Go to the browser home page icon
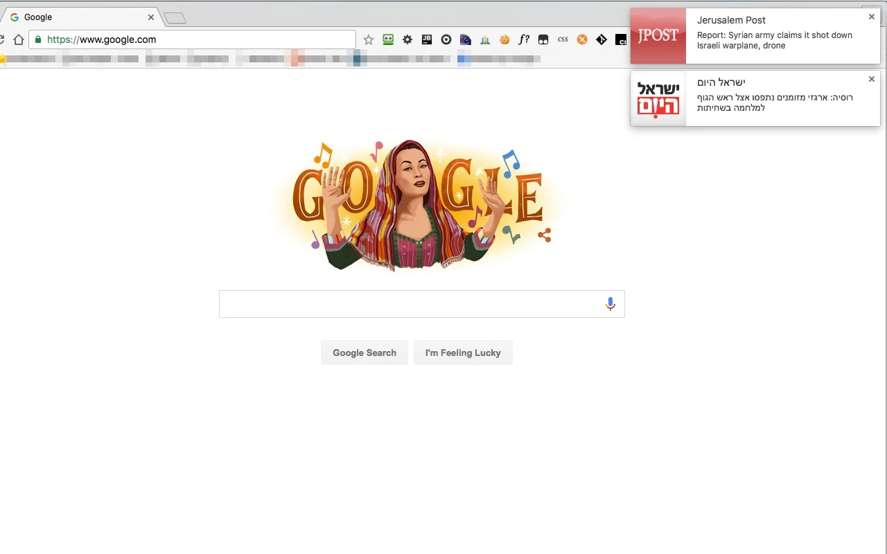This screenshot has height=554, width=887. [19, 39]
